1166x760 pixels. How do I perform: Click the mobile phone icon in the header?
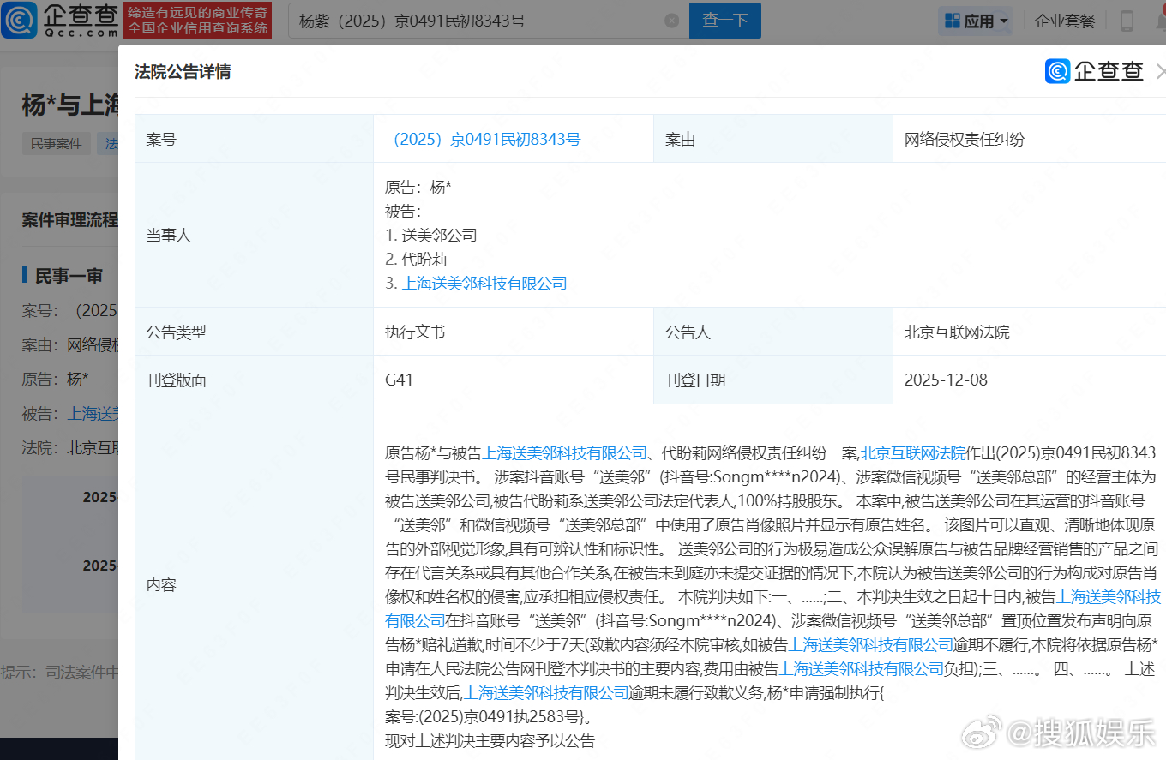click(1127, 21)
